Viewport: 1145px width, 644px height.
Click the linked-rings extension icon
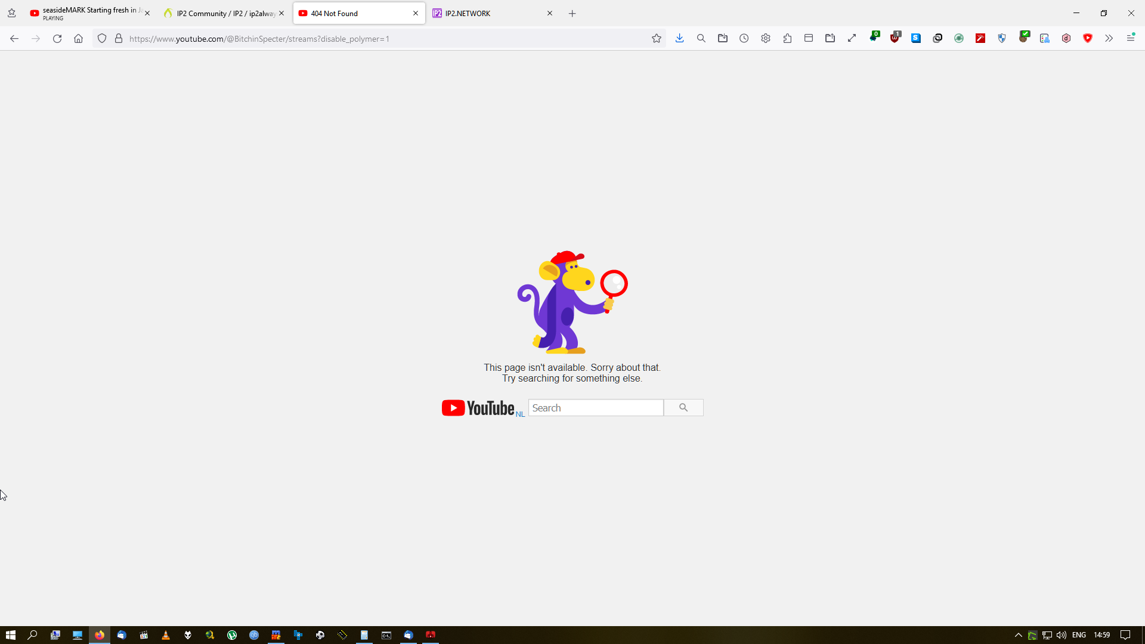click(937, 39)
